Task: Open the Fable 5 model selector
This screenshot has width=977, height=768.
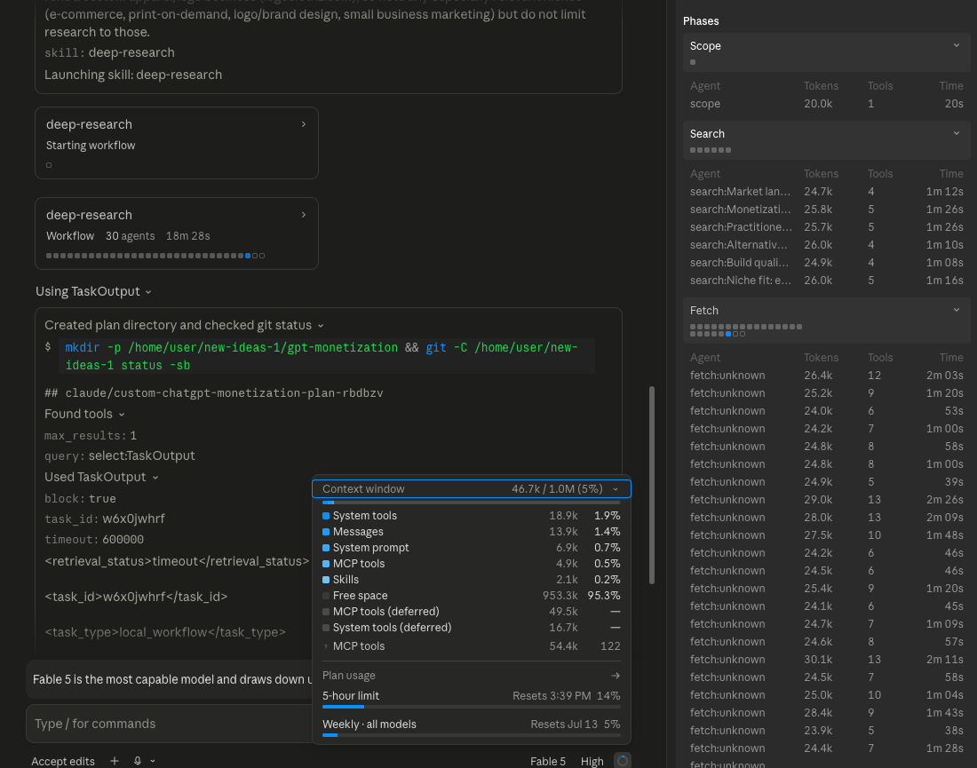Action: [548, 761]
